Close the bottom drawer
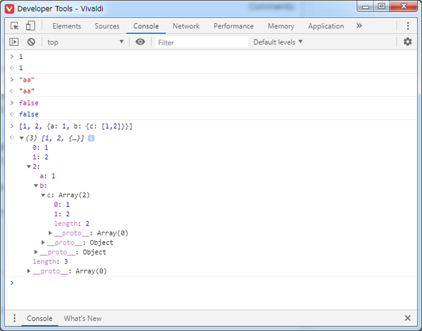422x331 pixels. tap(407, 318)
